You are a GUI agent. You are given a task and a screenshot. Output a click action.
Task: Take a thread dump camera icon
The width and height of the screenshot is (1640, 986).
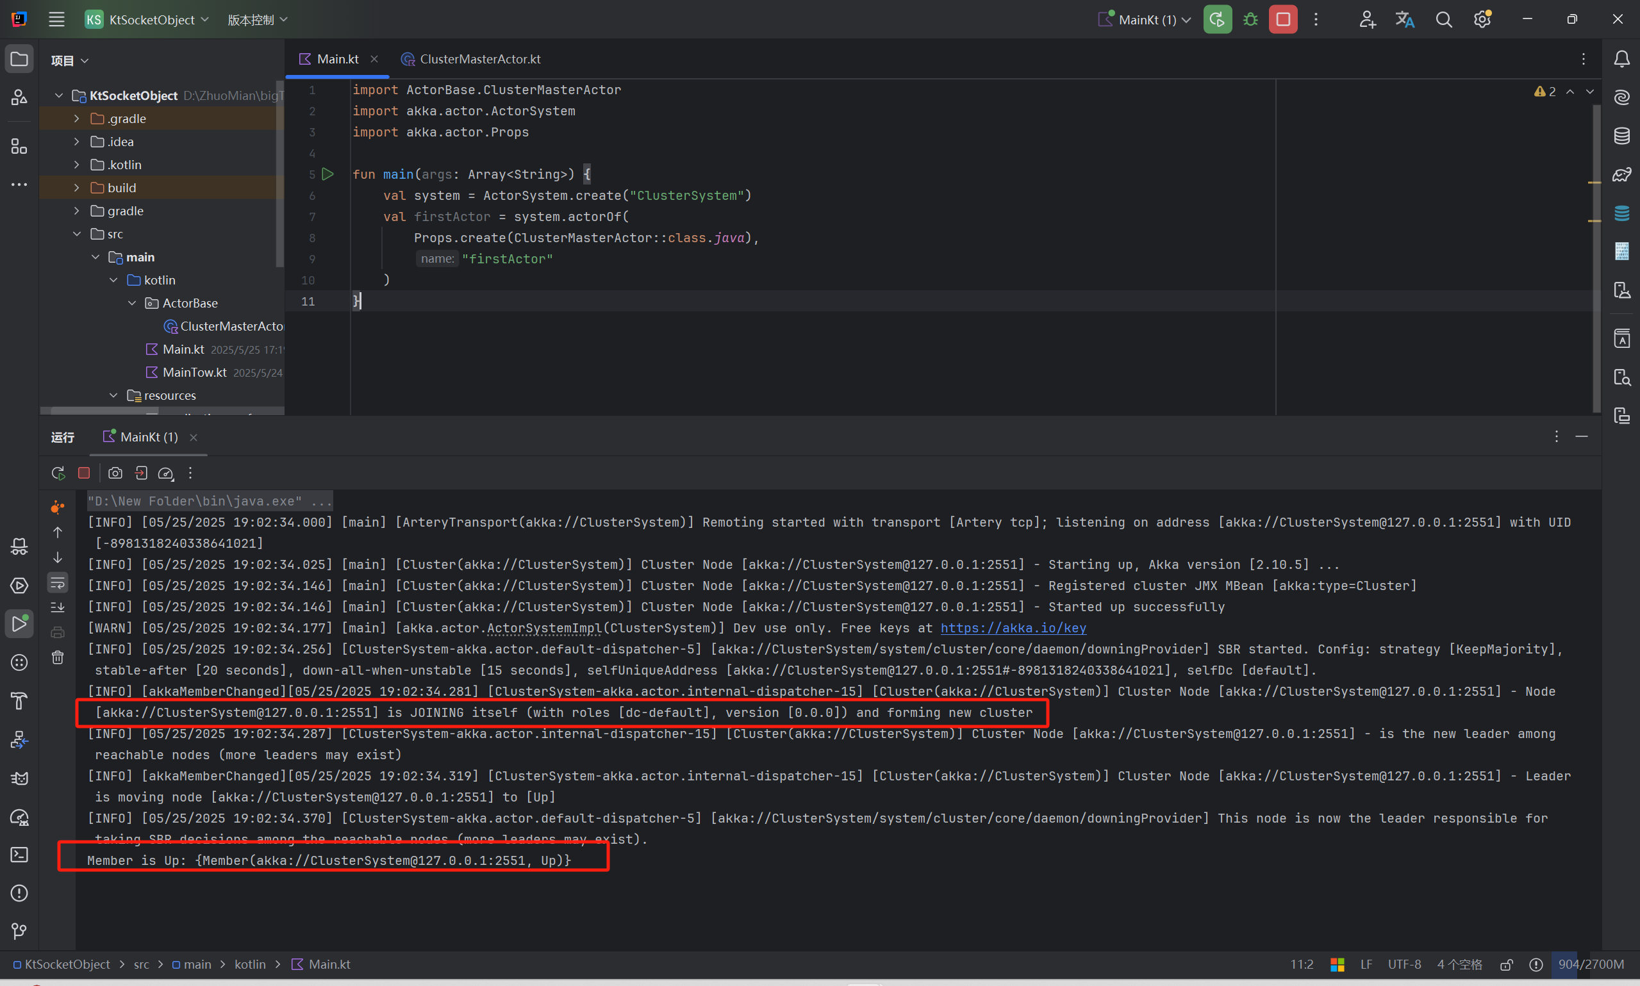115,473
